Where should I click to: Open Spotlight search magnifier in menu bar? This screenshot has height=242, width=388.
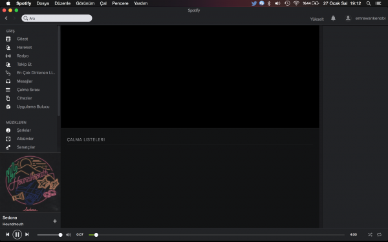369,3
